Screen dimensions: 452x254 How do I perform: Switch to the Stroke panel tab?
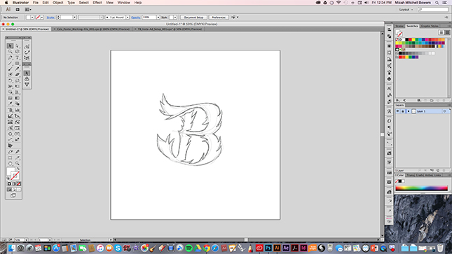[x=399, y=26]
